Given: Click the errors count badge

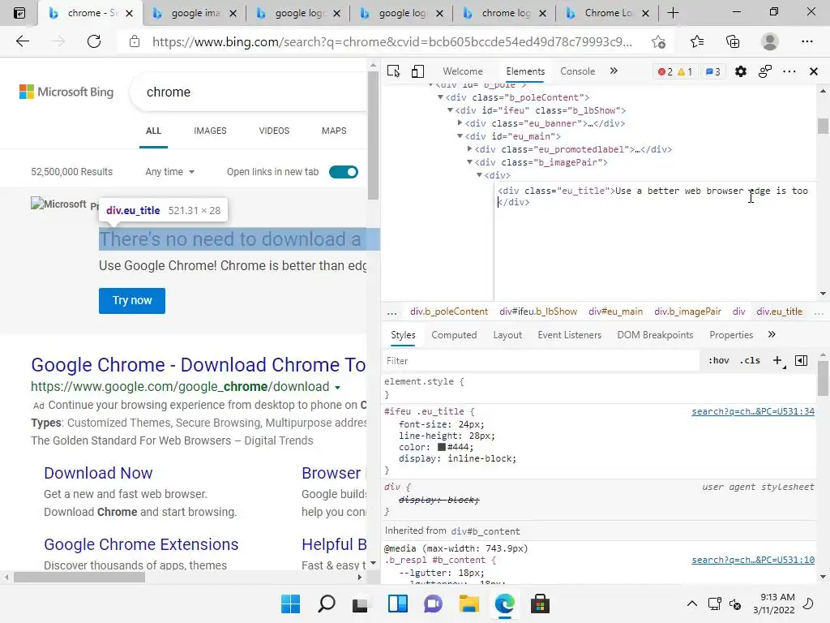Looking at the screenshot, I should pos(665,71).
